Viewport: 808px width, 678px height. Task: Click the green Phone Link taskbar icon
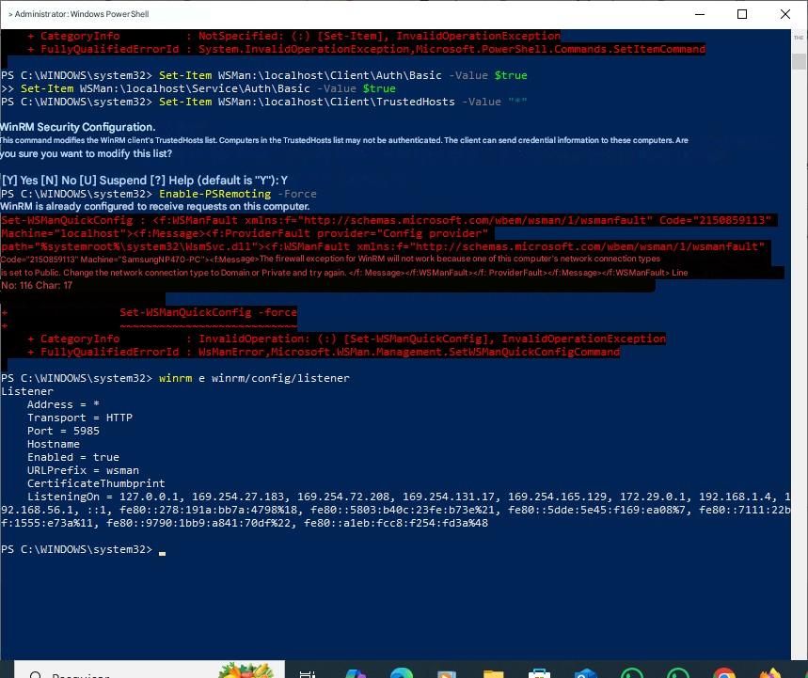click(x=677, y=671)
